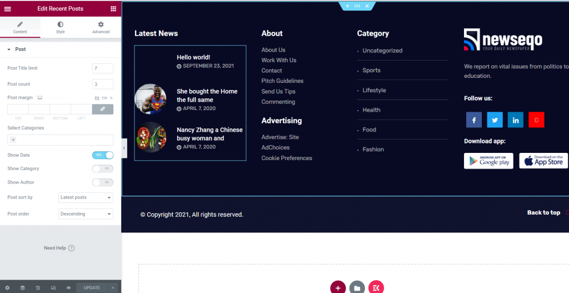
Task: Click the Post margin RIGHT input
Action: pos(39,110)
